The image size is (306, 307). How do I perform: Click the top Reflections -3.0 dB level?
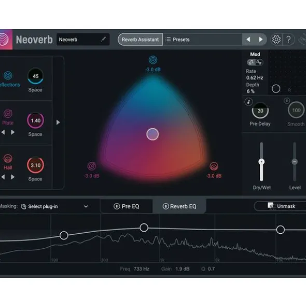tap(153, 70)
